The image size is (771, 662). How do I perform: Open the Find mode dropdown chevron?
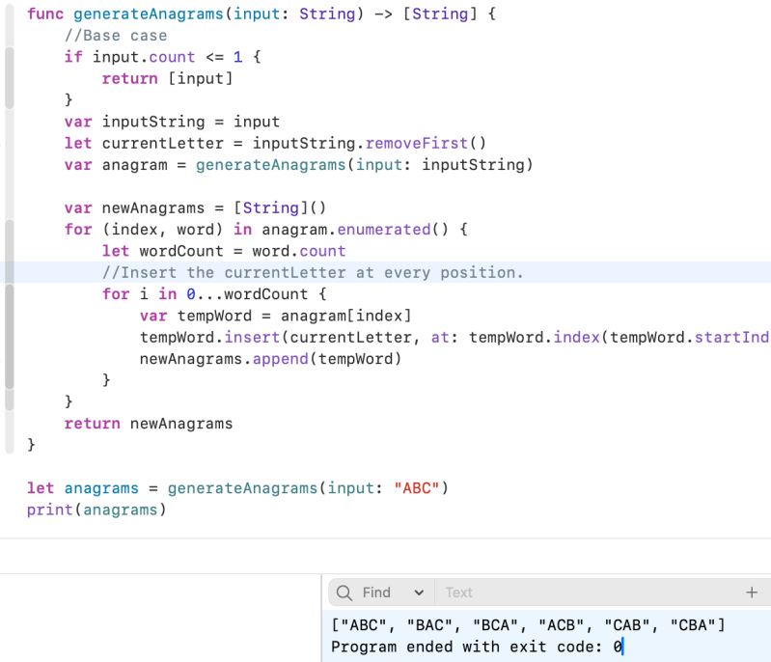pos(418,593)
